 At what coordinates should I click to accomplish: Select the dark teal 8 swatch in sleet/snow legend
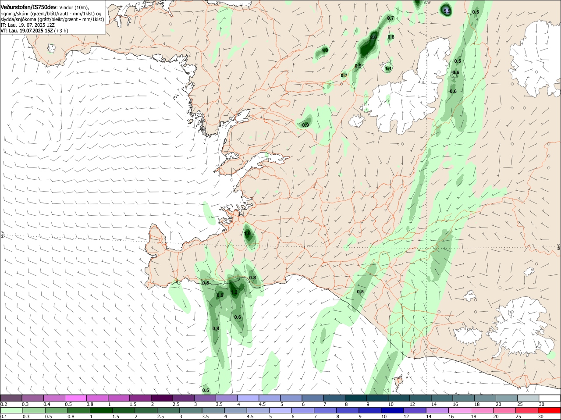click(x=355, y=398)
